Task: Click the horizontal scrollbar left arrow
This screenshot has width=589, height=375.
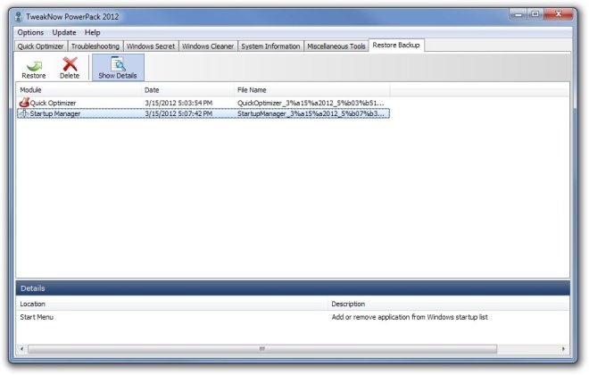Action: tap(21, 349)
